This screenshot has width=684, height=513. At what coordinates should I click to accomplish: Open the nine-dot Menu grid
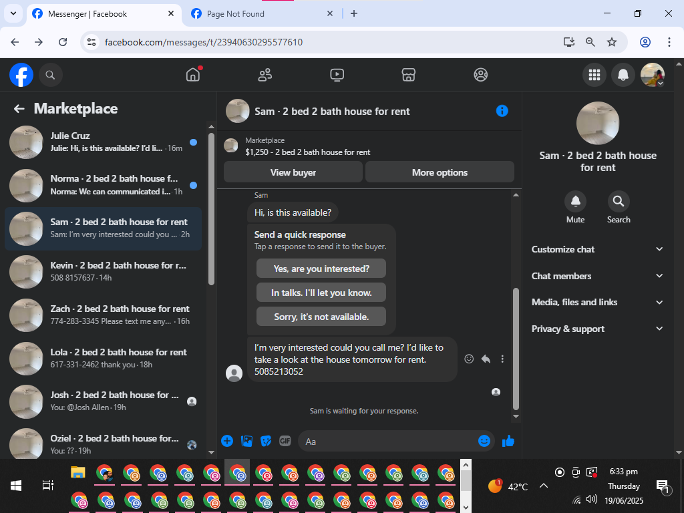(x=594, y=75)
